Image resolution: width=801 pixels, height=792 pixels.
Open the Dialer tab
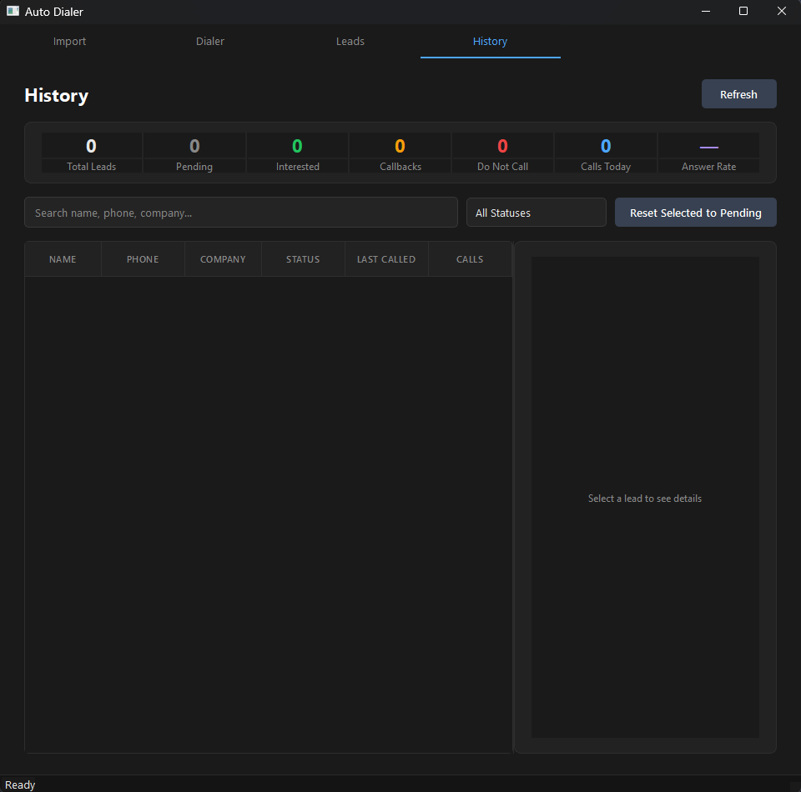(x=210, y=42)
